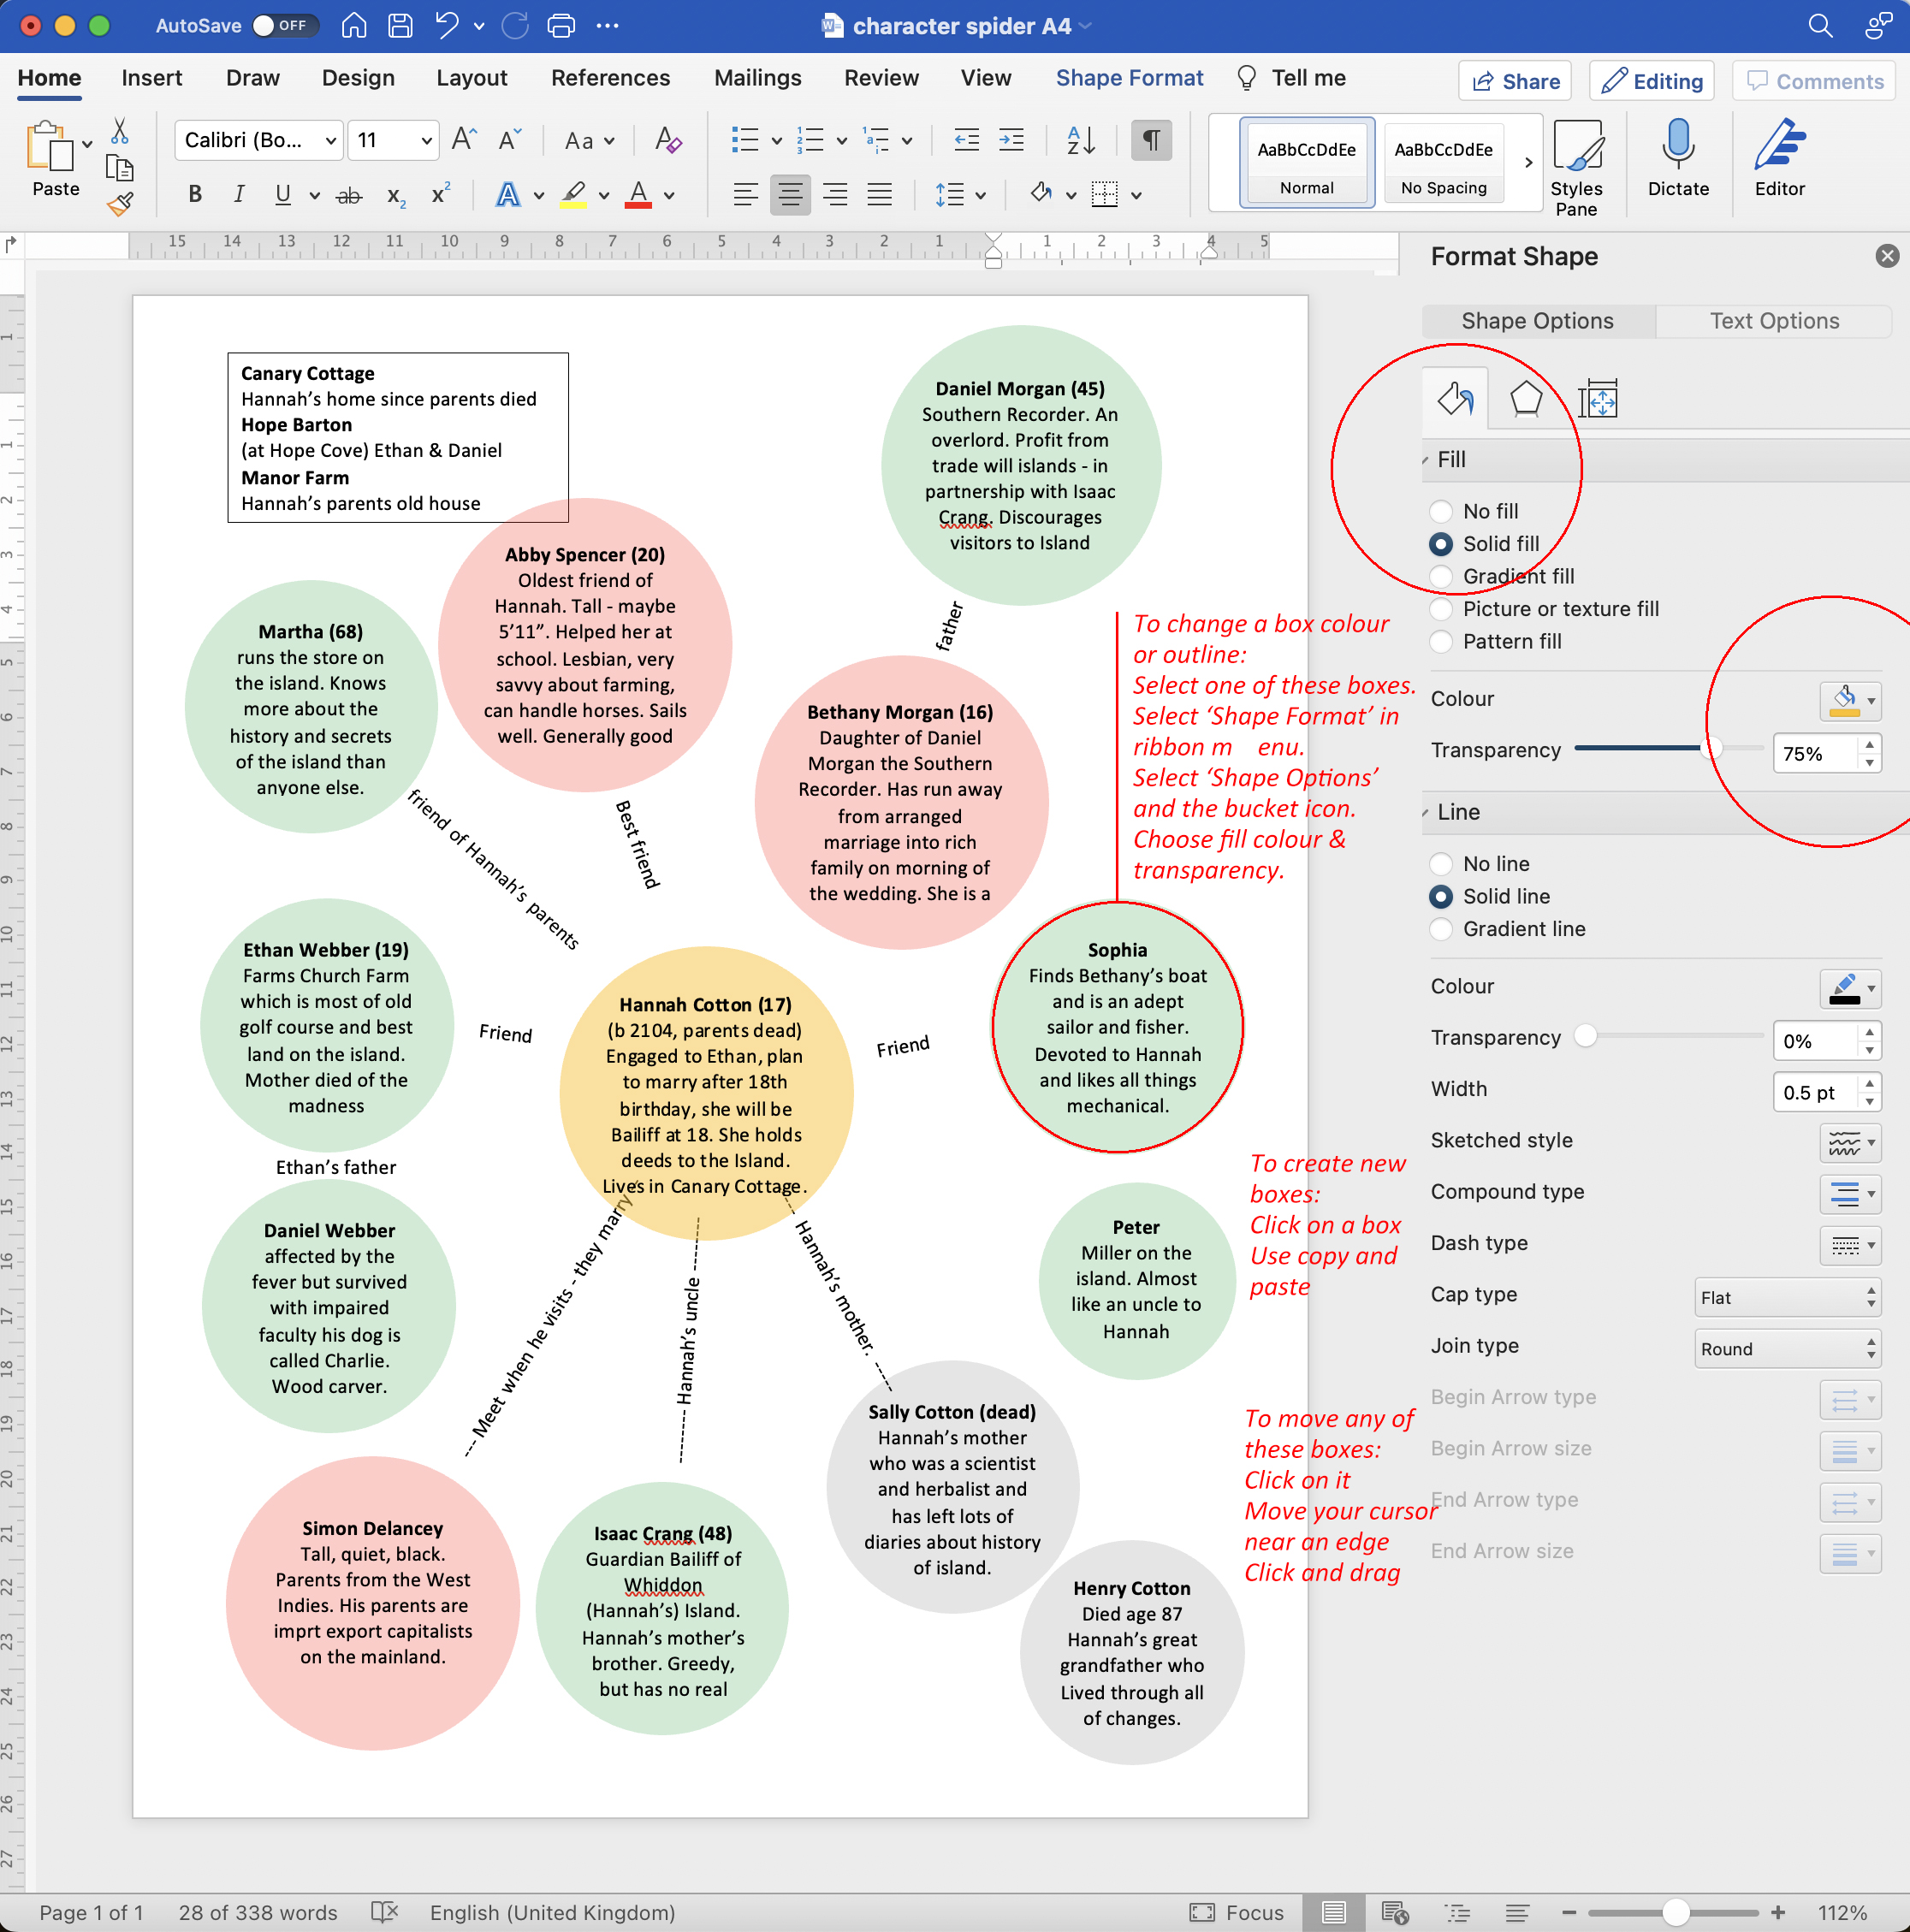Apply the No Spacing style
Image resolution: width=1910 pixels, height=1932 pixels.
point(1443,162)
